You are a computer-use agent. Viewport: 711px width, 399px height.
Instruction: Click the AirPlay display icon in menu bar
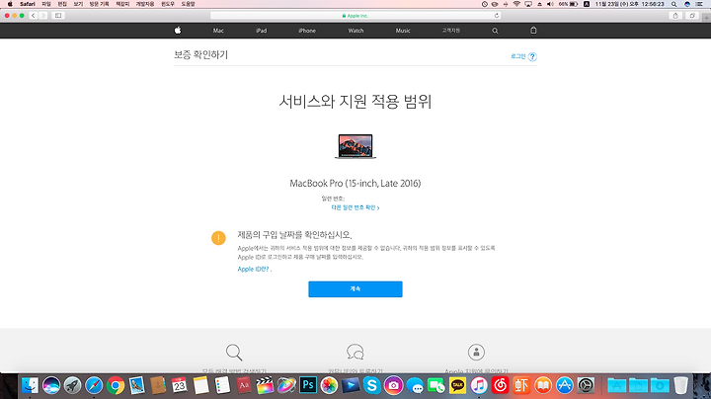[528, 4]
